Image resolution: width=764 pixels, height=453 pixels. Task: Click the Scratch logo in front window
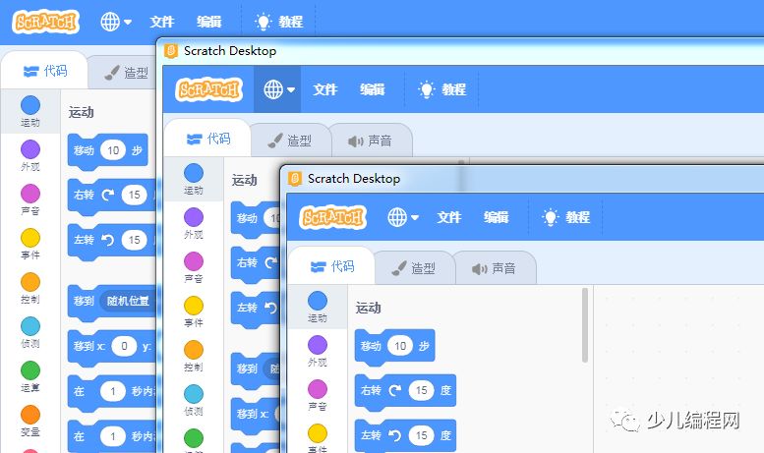click(x=332, y=217)
